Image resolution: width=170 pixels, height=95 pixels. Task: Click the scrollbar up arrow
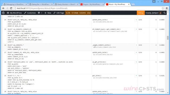pos(168,12)
